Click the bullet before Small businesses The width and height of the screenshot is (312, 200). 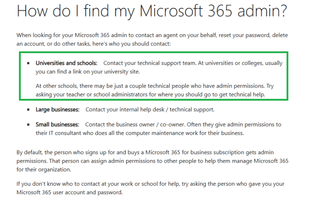coord(28,125)
